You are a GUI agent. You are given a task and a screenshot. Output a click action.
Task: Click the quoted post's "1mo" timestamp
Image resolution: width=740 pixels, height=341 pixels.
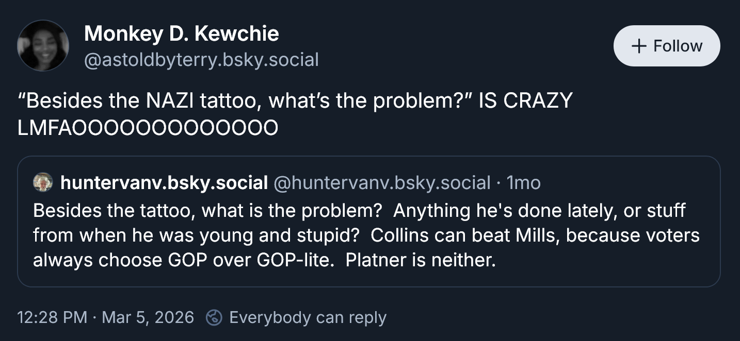524,182
